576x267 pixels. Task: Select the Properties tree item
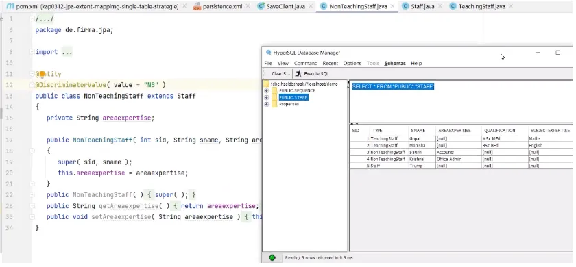289,105
